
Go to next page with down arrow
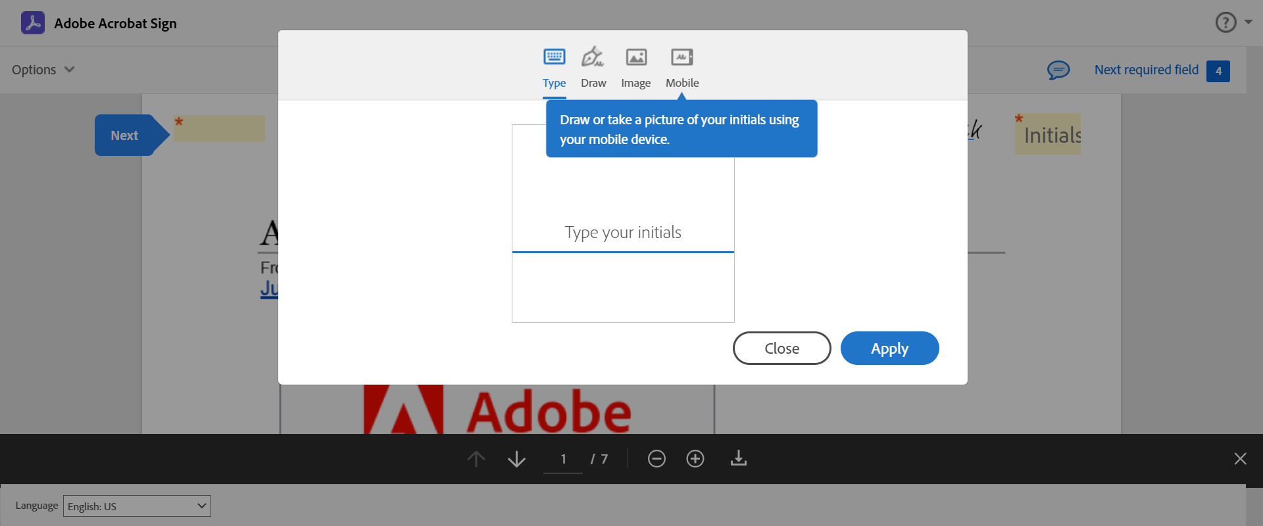coord(517,458)
